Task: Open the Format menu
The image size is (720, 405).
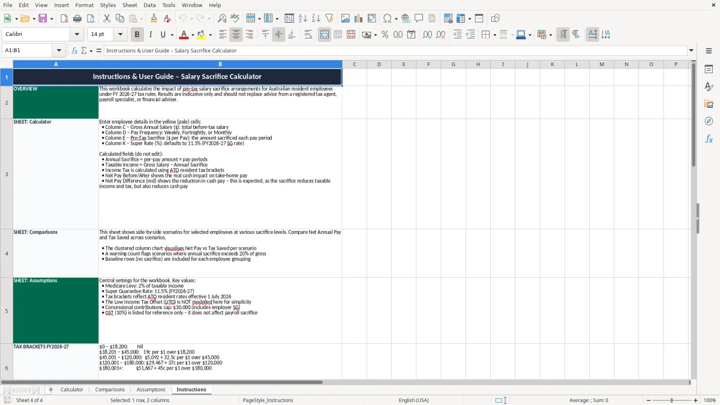Action: (x=85, y=5)
